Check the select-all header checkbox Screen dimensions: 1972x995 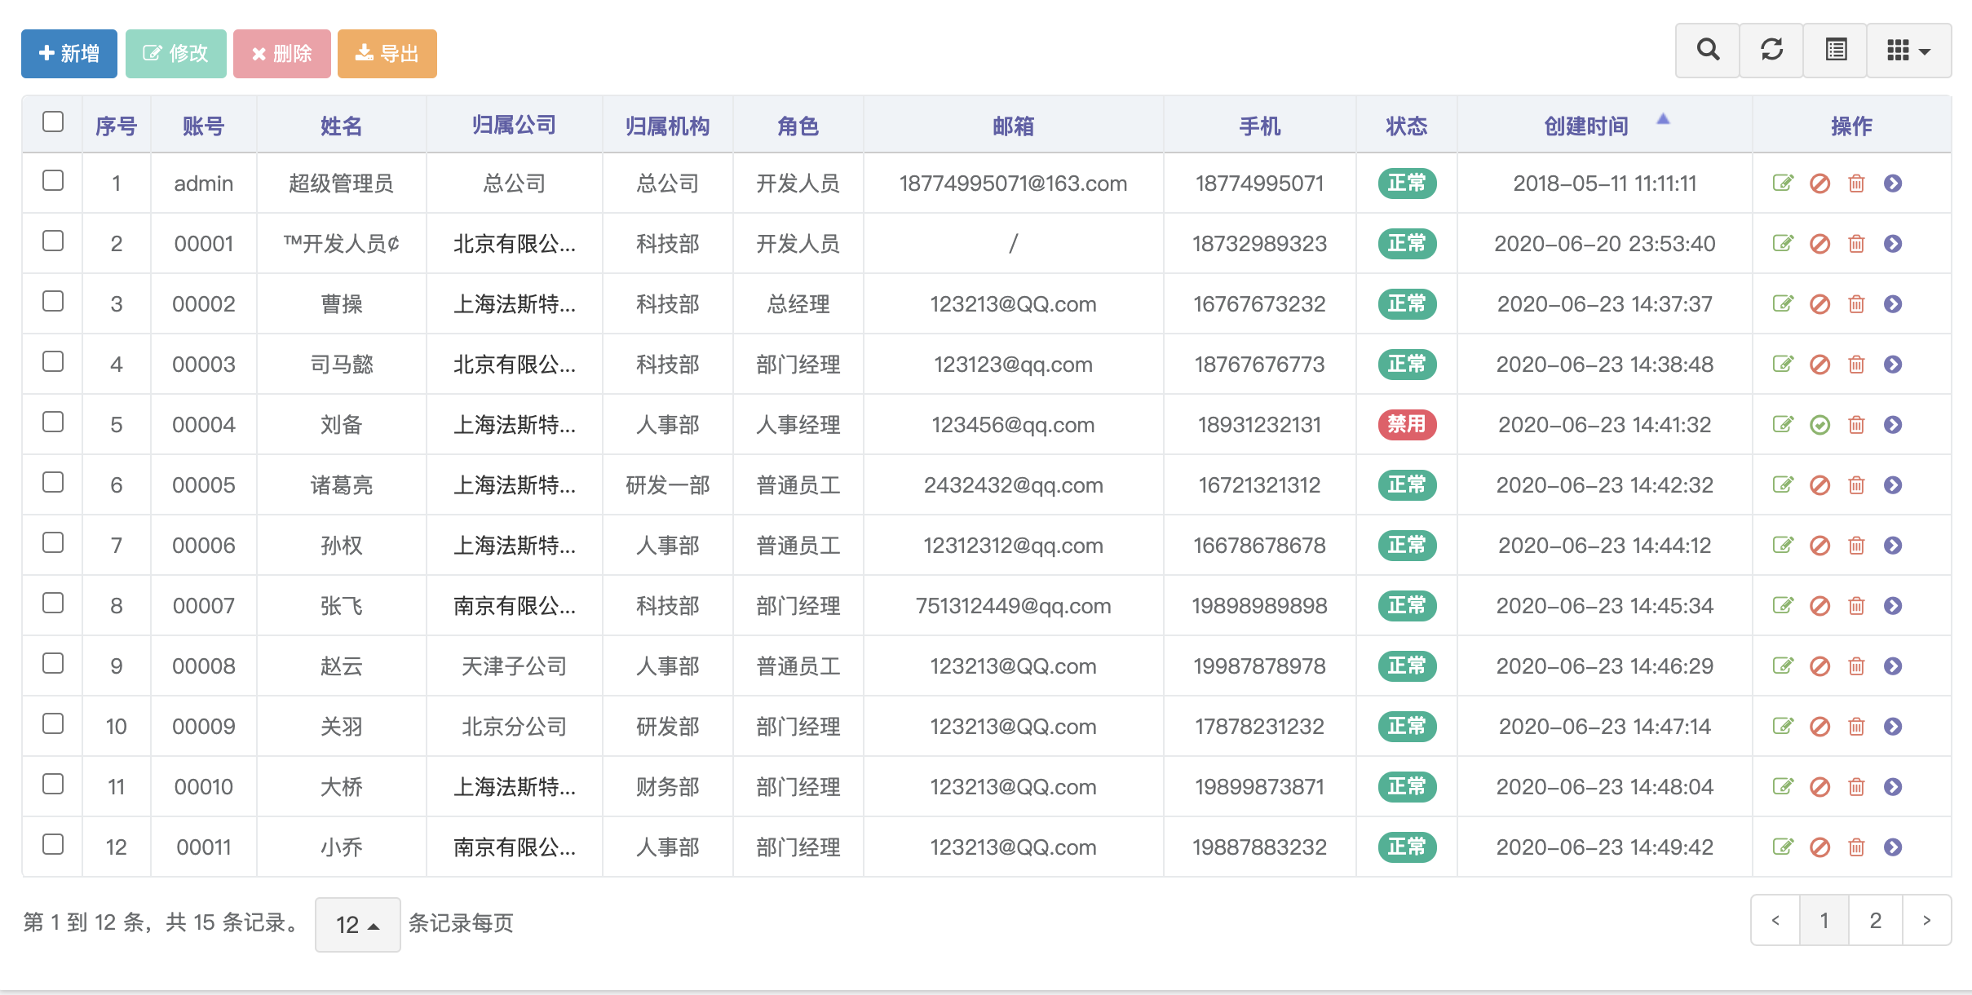pos(53,122)
